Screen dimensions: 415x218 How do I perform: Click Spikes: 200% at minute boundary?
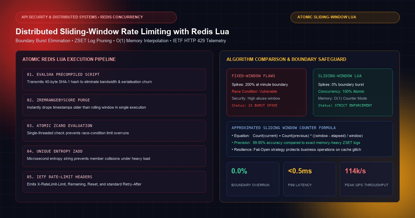(x=260, y=84)
